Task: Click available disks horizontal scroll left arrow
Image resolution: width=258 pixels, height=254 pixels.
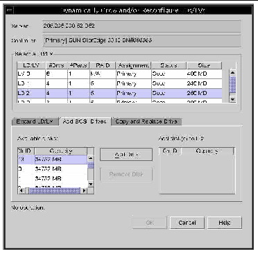Action: 21,191
